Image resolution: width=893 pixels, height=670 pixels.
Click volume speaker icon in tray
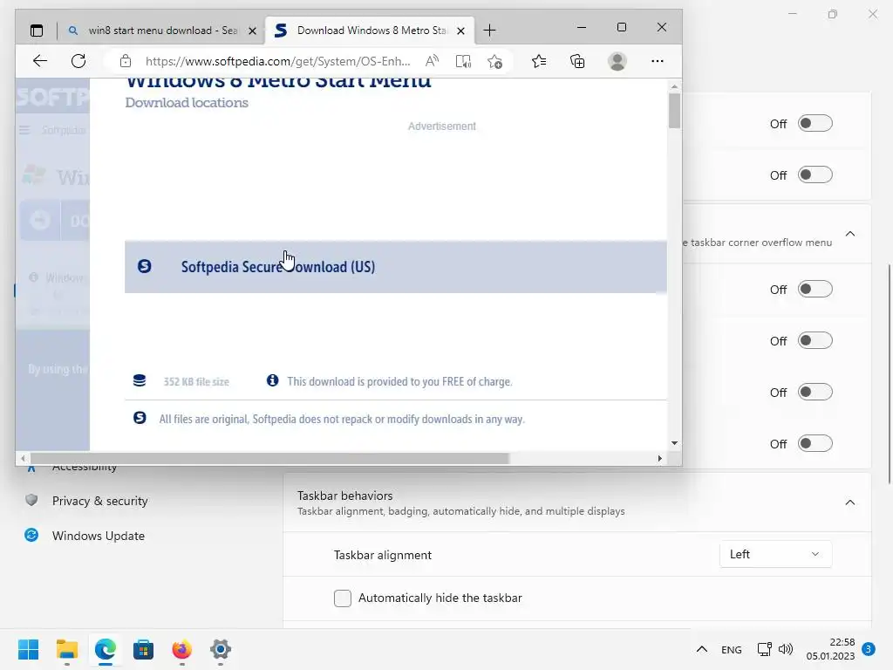(x=786, y=649)
